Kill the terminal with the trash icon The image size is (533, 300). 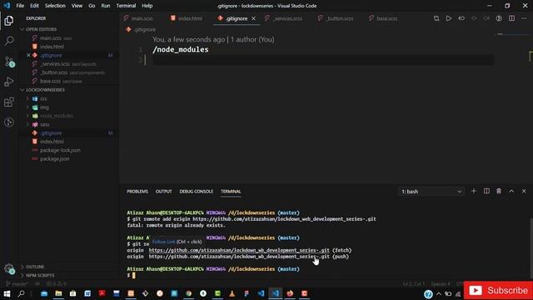pyautogui.click(x=499, y=191)
